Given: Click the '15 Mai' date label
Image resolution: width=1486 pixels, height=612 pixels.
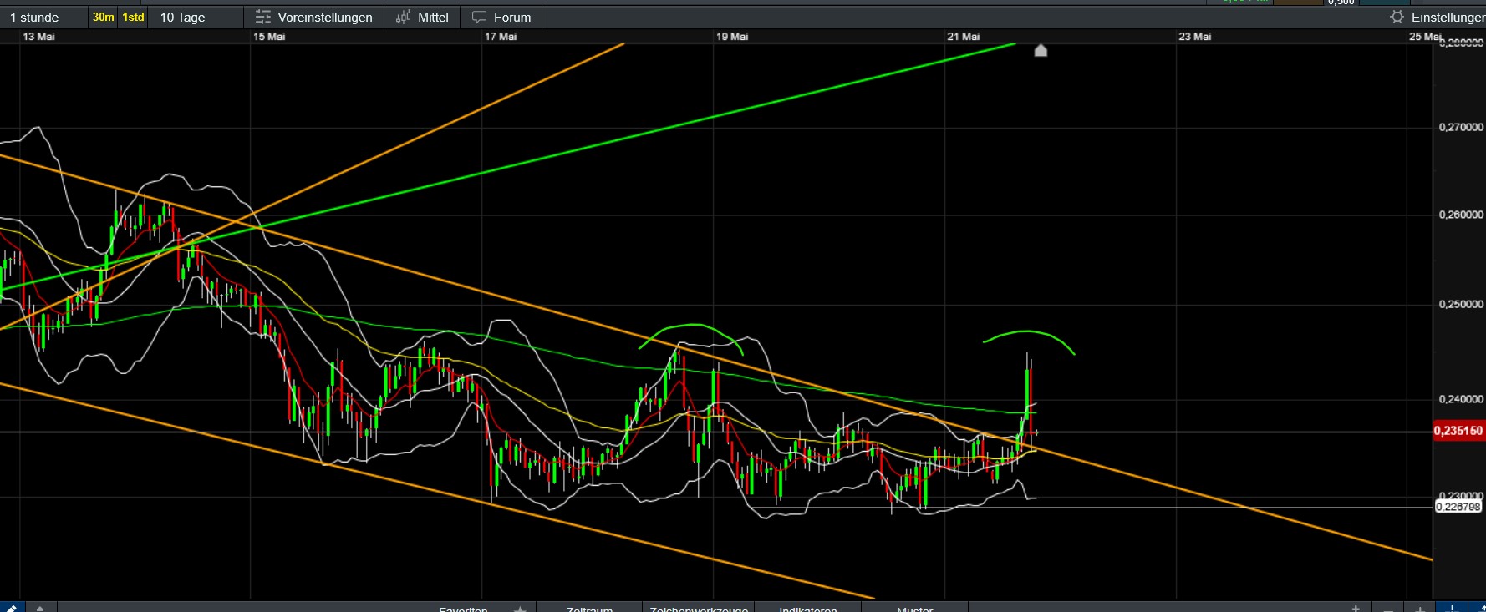Looking at the screenshot, I should (269, 37).
